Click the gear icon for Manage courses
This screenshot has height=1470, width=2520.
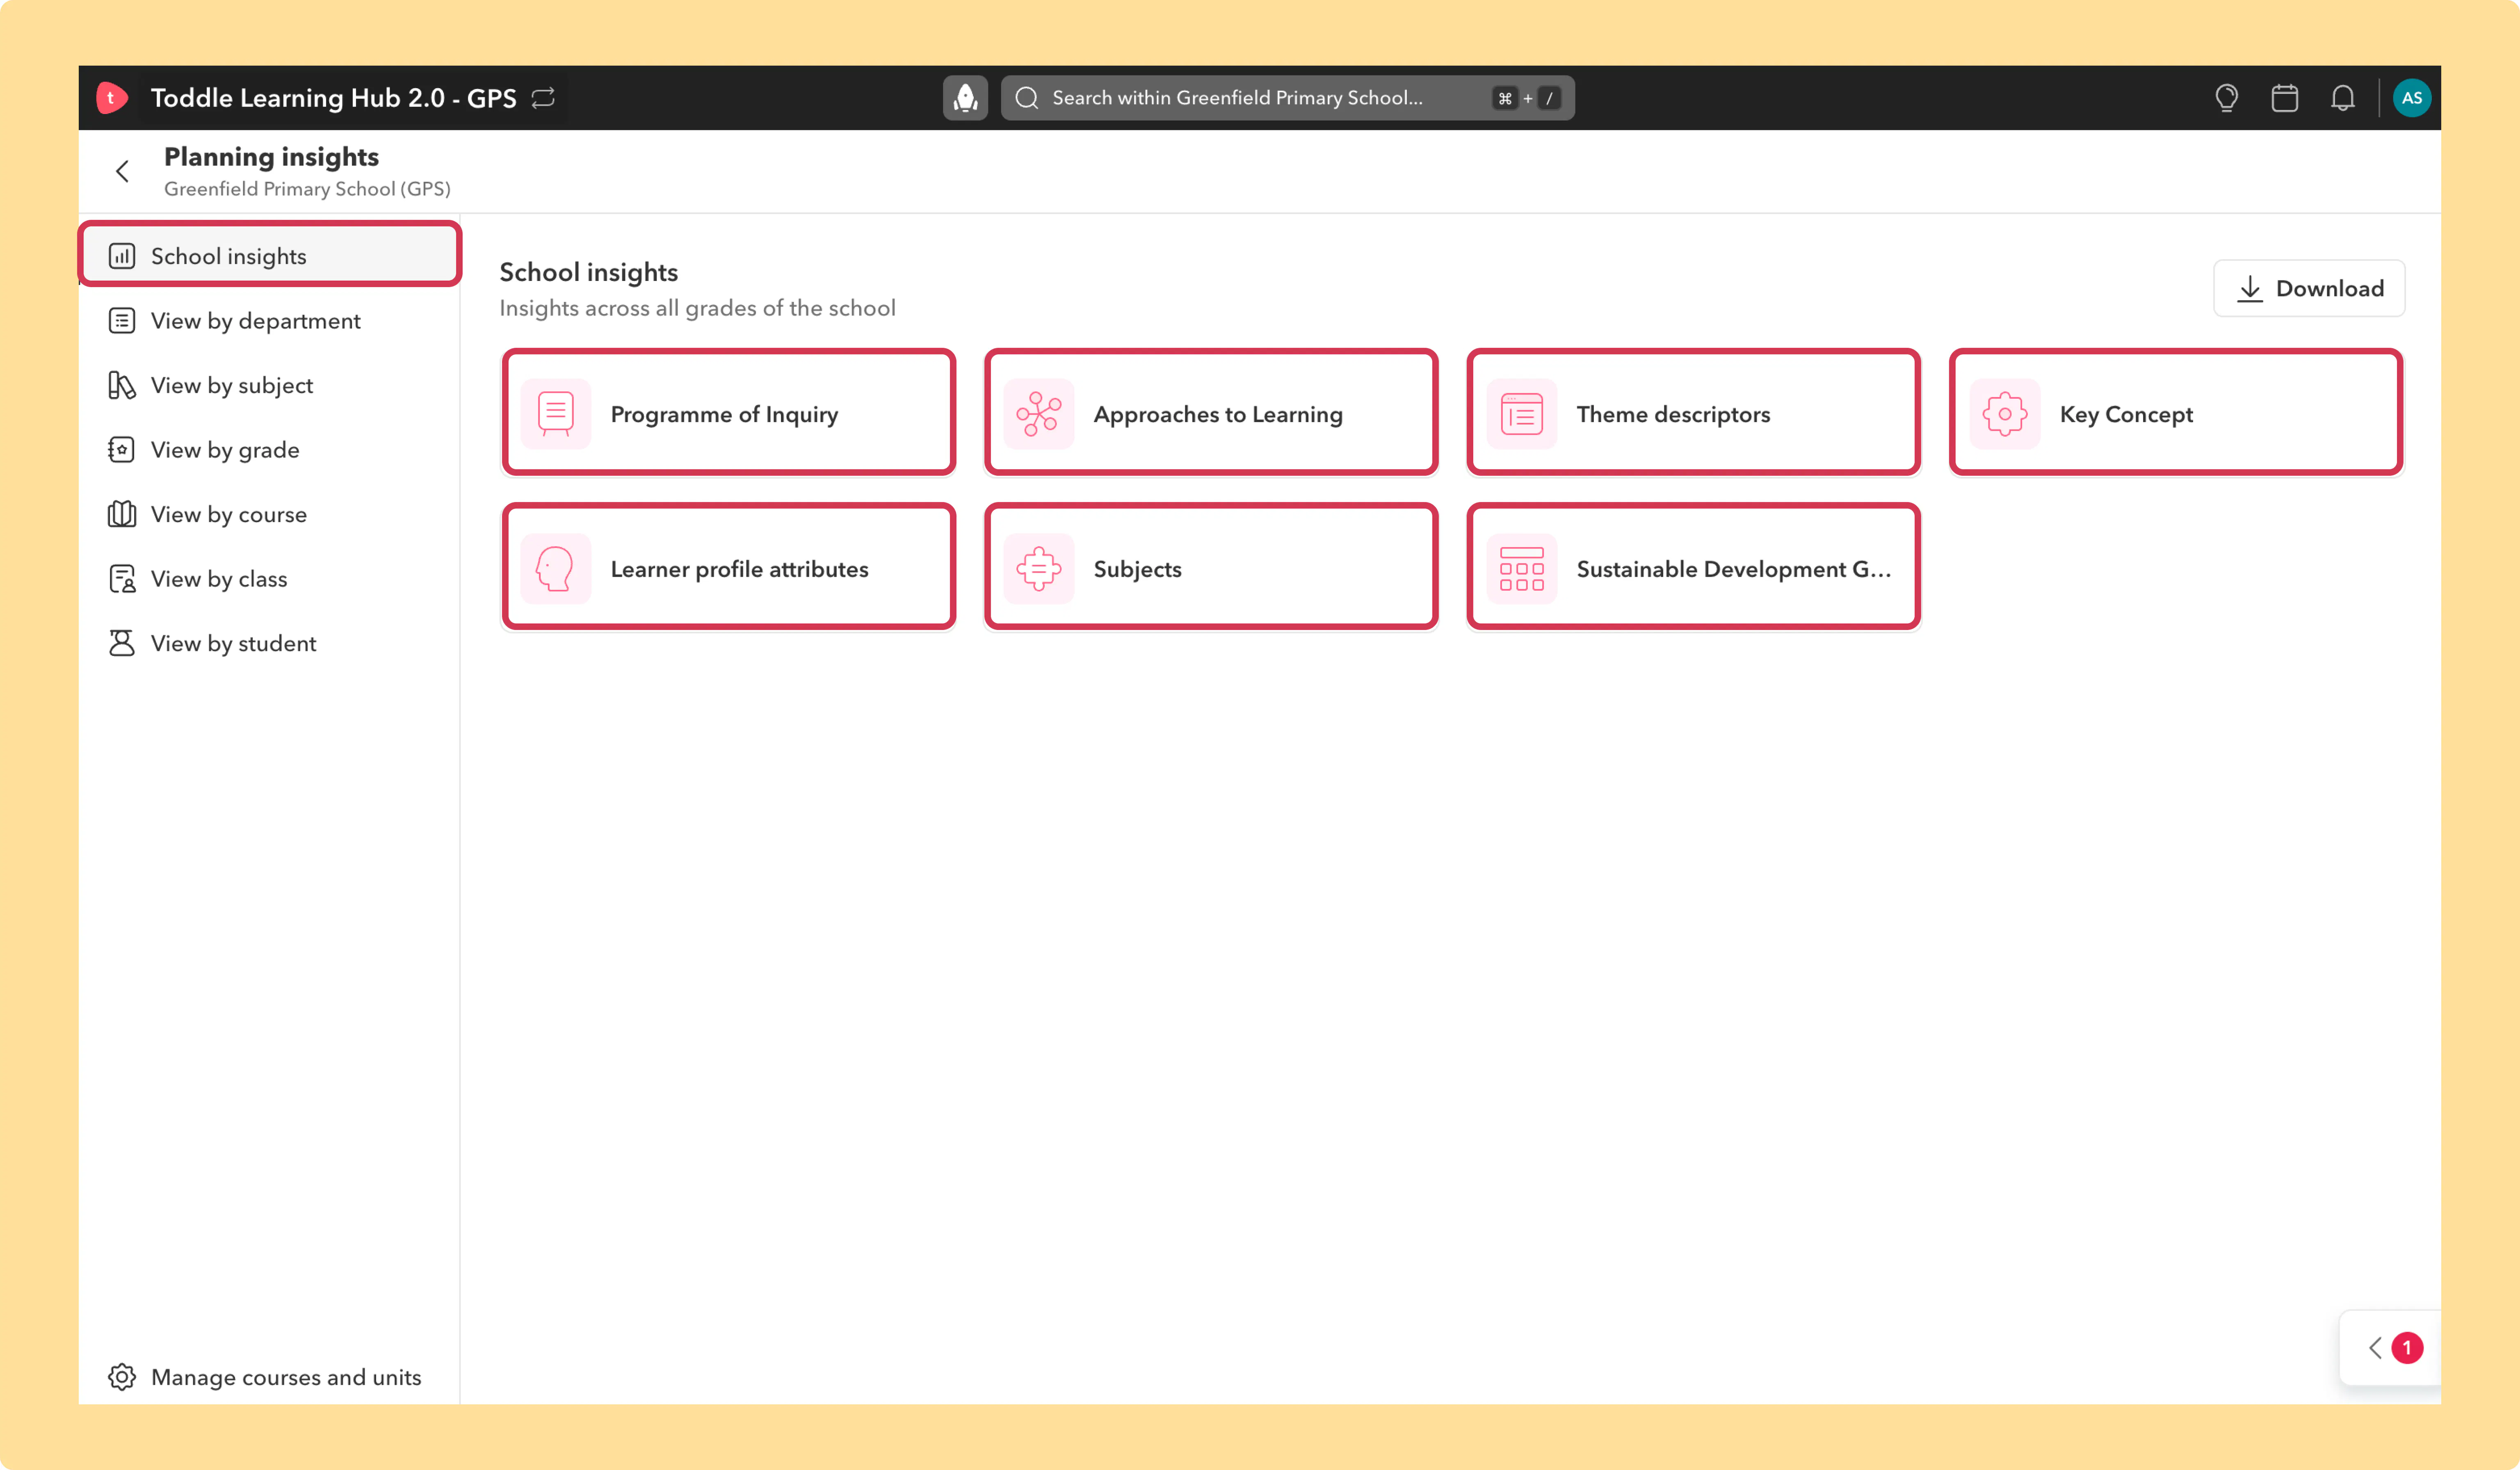(x=122, y=1377)
